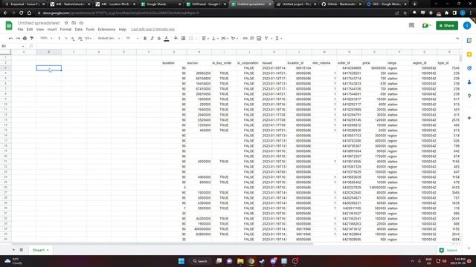Open the Google Meet call dropdown
Screen dimensions: 476x267
click(x=426, y=25)
